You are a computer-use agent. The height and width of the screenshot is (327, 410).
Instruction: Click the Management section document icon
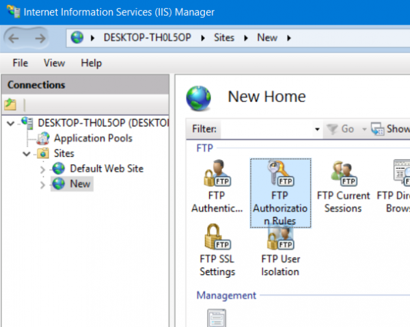pos(217,318)
